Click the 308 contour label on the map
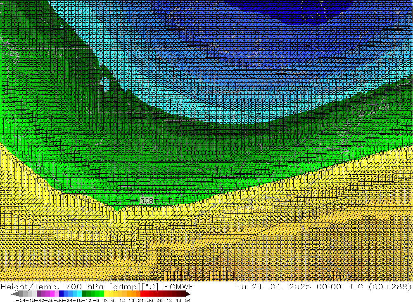Screen dimensions: 413x302 tap(146, 201)
